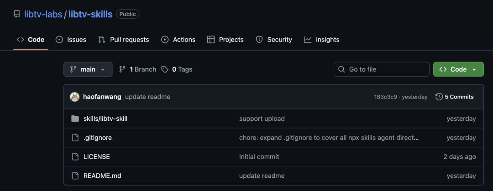Go to the Actions tab
This screenshot has height=191, width=493.
pyautogui.click(x=178, y=40)
